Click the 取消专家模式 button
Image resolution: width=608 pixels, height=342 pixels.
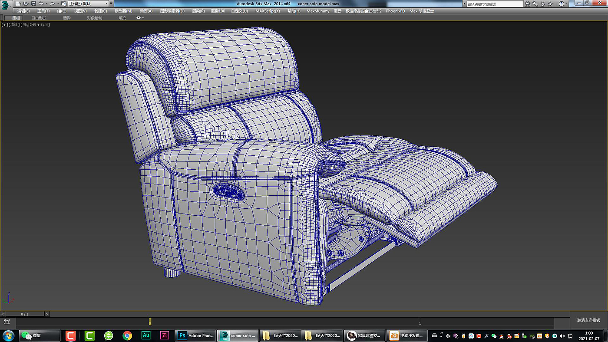click(588, 320)
